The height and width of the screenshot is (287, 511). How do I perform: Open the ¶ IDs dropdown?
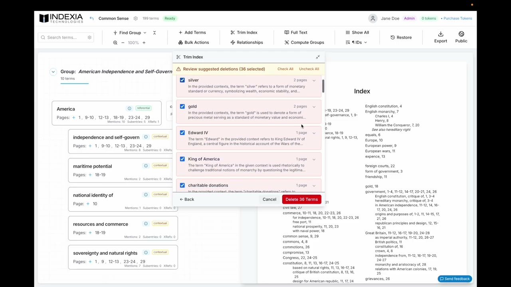click(x=356, y=43)
